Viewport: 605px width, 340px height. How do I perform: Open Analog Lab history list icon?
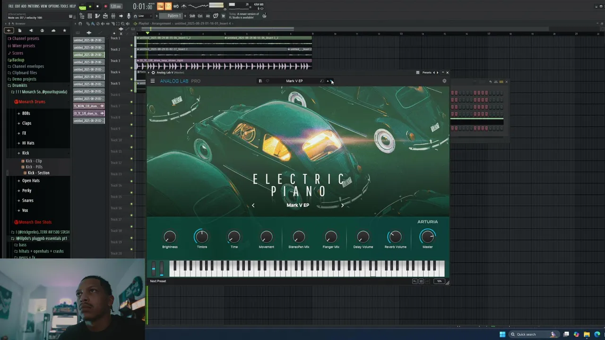pyautogui.click(x=421, y=281)
